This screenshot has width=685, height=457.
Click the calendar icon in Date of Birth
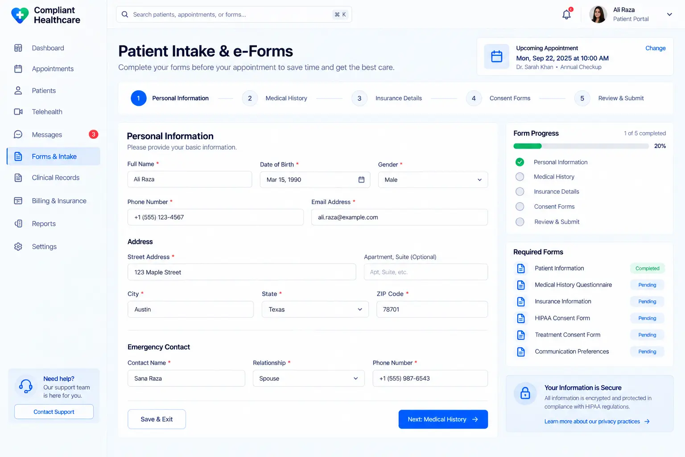(361, 179)
